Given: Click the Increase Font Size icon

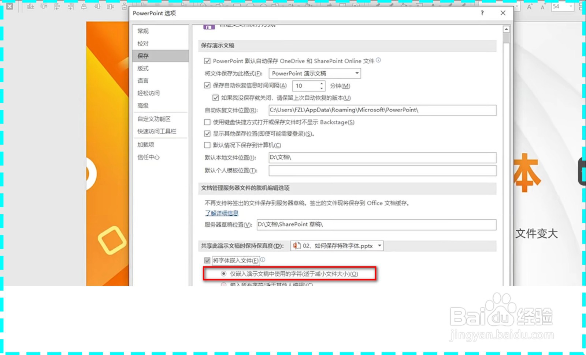Looking at the screenshot, I should pyautogui.click(x=530, y=7).
